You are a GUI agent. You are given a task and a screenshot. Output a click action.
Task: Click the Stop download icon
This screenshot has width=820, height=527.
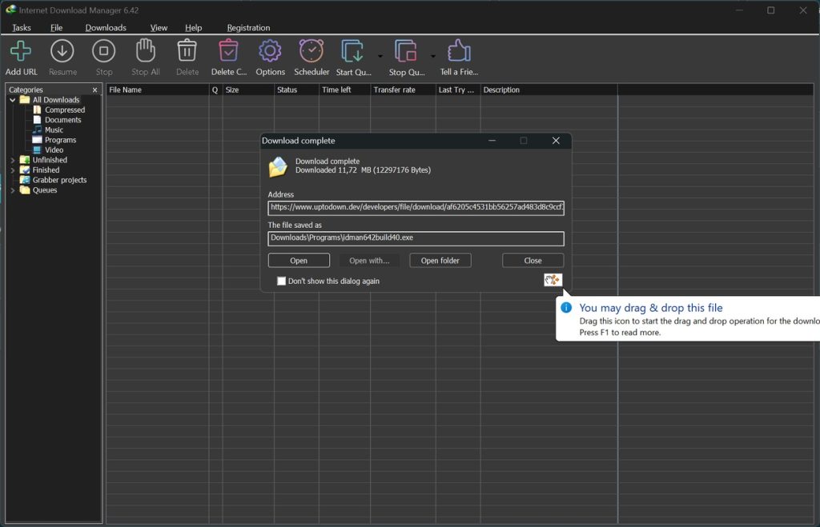pos(103,51)
